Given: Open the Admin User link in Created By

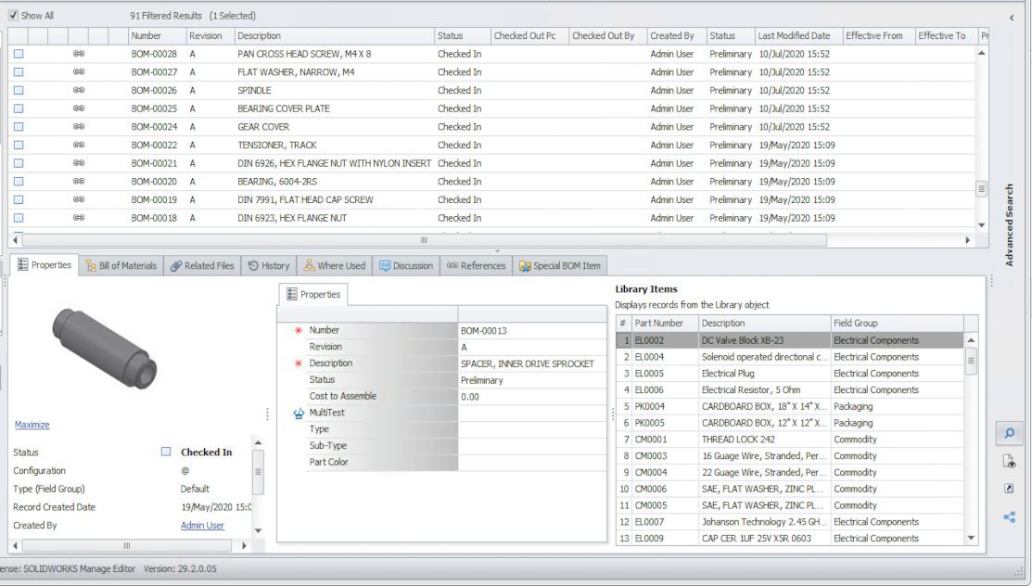Looking at the screenshot, I should point(202,526).
